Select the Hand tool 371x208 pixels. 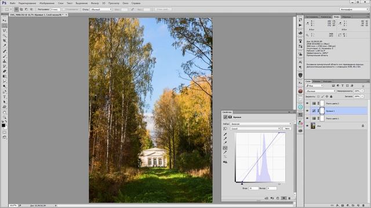pyautogui.click(x=5, y=113)
